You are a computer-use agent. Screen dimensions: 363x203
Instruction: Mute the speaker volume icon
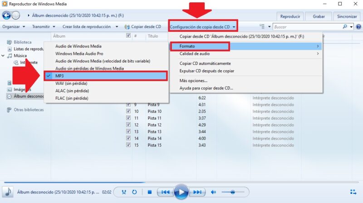click(213, 192)
